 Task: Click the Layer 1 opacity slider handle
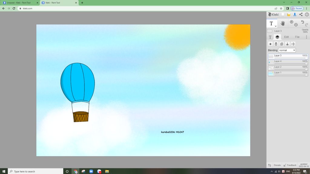306,75
